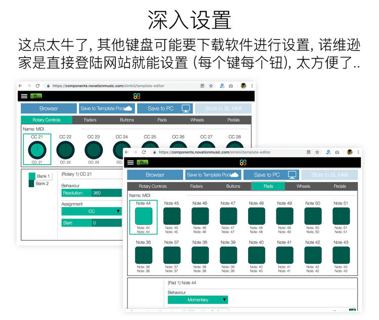Select the Note 41 pad
The height and width of the screenshot is (320, 379).
(x=285, y=255)
